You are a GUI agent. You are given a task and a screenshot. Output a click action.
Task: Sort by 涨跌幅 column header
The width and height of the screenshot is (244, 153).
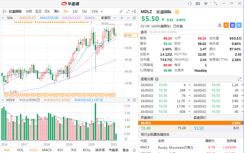231,141
